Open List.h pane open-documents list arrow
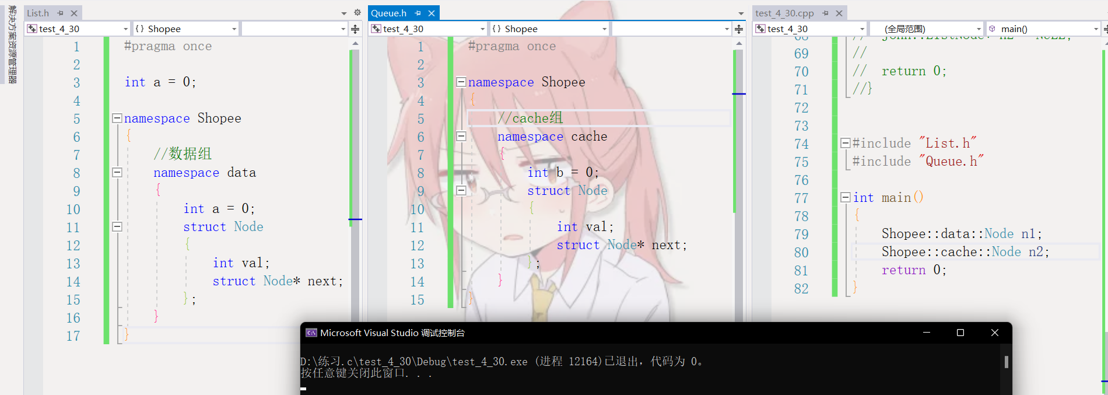Viewport: 1108px width, 395px height. click(344, 13)
